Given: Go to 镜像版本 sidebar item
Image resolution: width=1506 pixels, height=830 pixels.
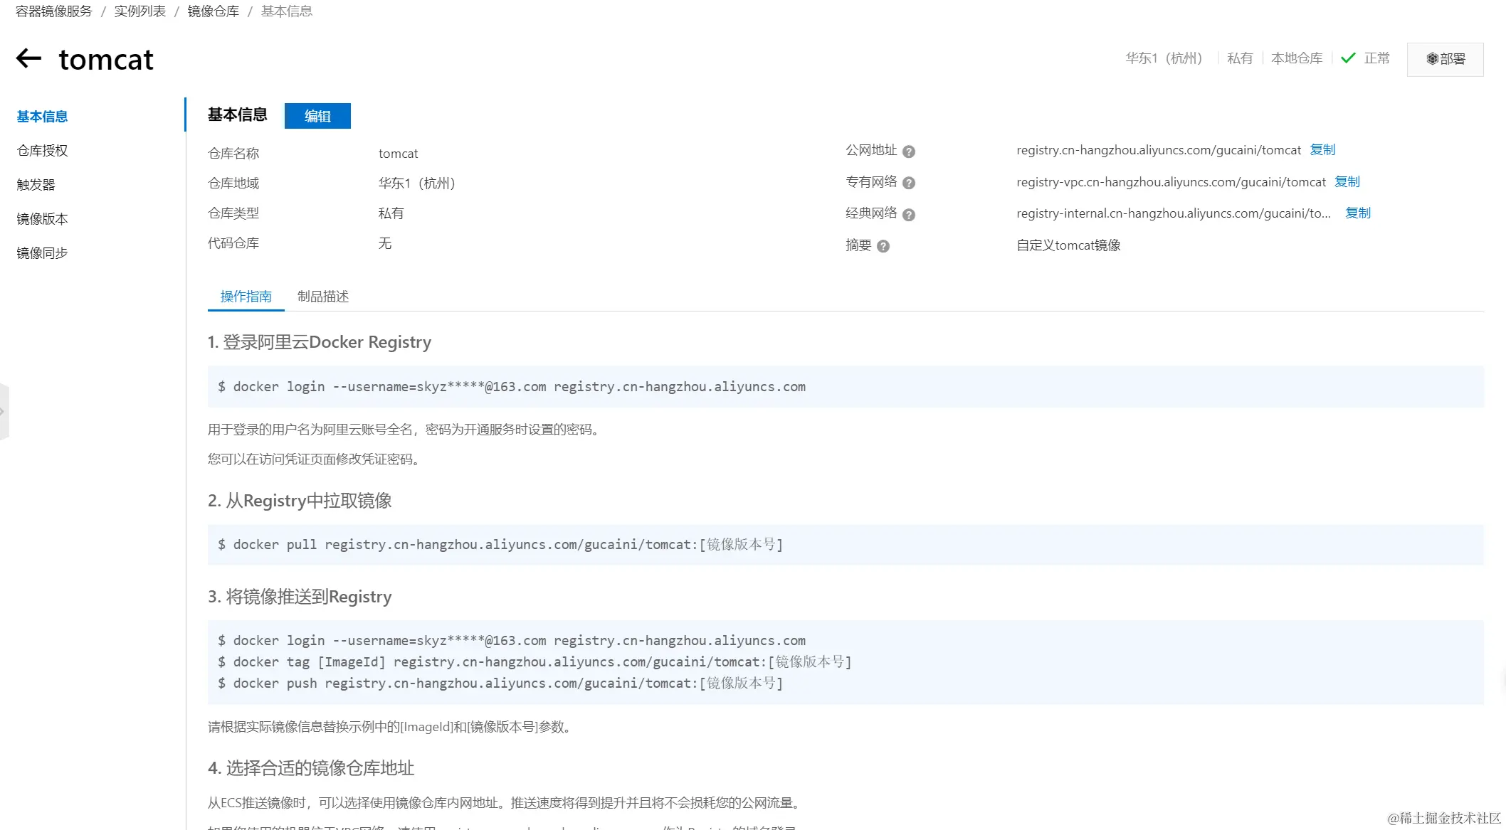Looking at the screenshot, I should [x=42, y=219].
